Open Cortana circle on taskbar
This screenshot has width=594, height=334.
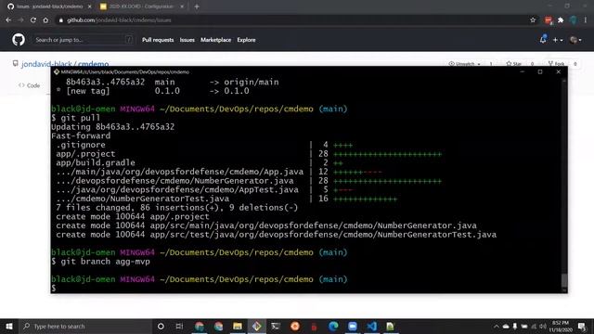coord(161,326)
